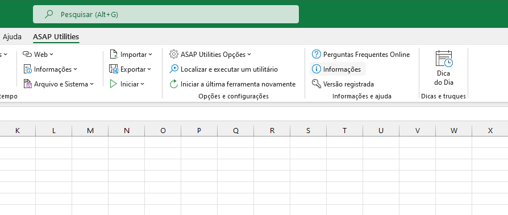This screenshot has height=215, width=508.
Task: Select column V header
Action: 418,130
